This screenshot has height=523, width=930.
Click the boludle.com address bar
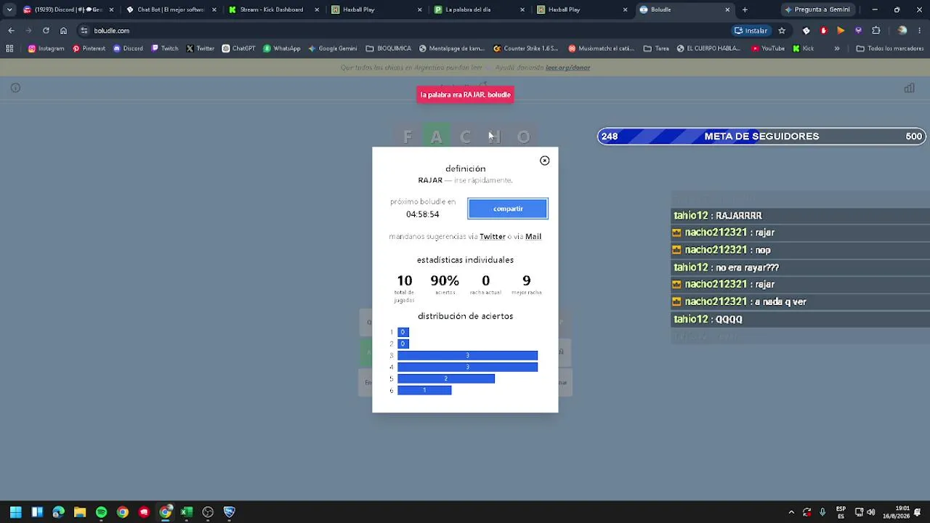[407, 31]
